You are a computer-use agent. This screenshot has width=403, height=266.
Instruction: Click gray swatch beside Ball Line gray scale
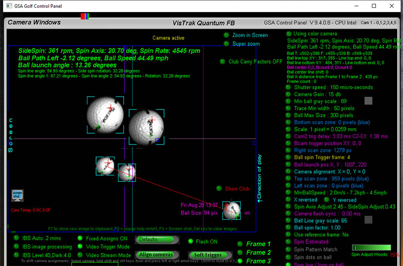(x=369, y=220)
